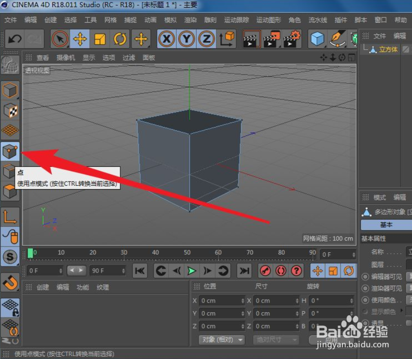This screenshot has height=359, width=412.
Task: Go to start of timeline
Action: (140, 271)
